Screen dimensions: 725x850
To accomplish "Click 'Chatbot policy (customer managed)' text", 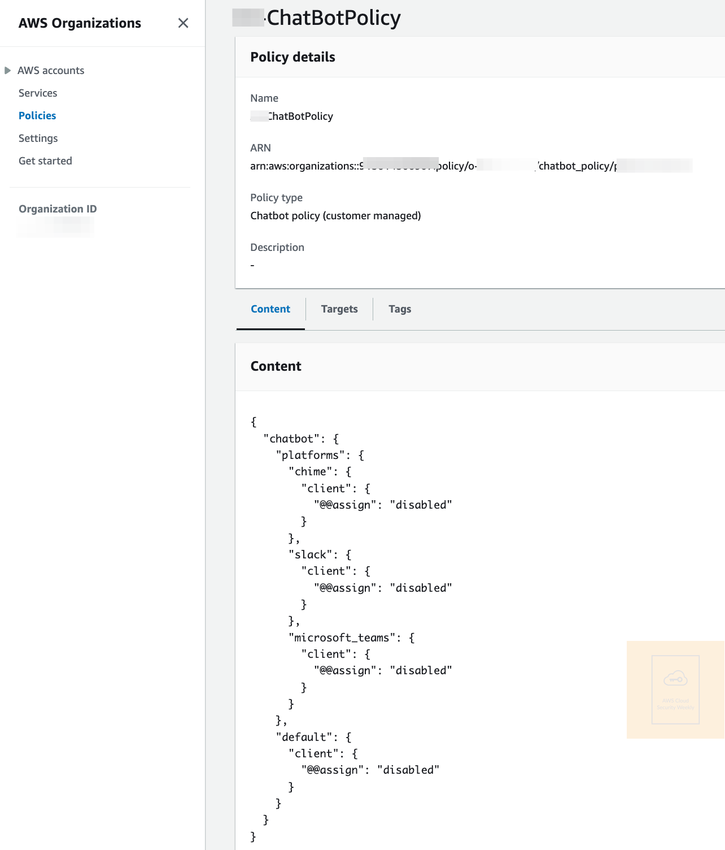I will point(335,216).
